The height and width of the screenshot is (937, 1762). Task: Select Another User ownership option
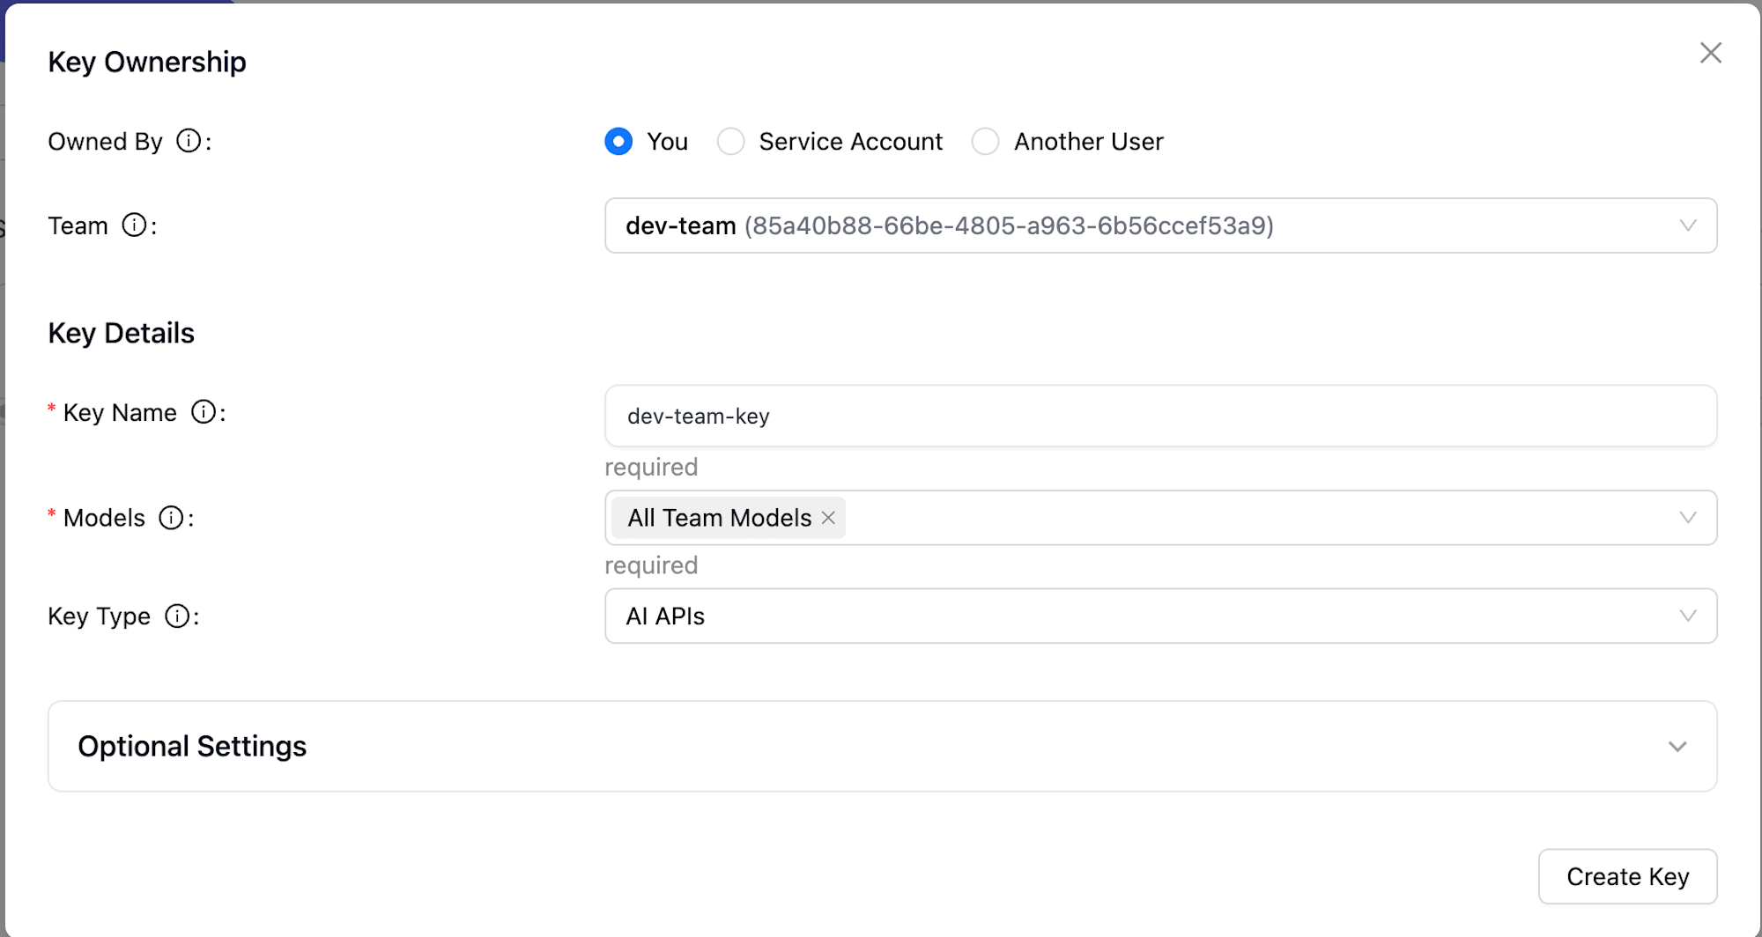985,142
